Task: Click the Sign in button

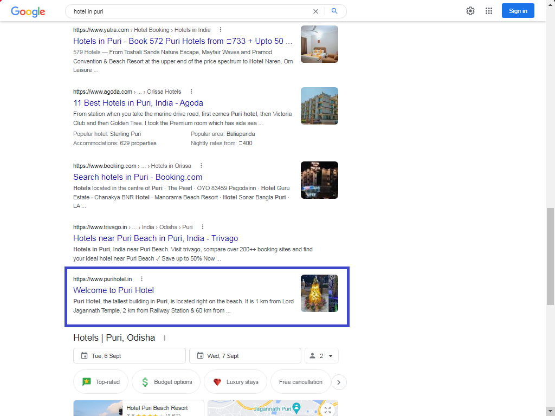Action: 518,11
